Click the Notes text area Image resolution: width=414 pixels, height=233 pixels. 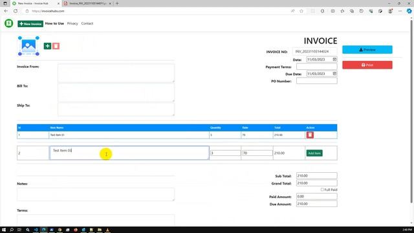[x=96, y=194]
